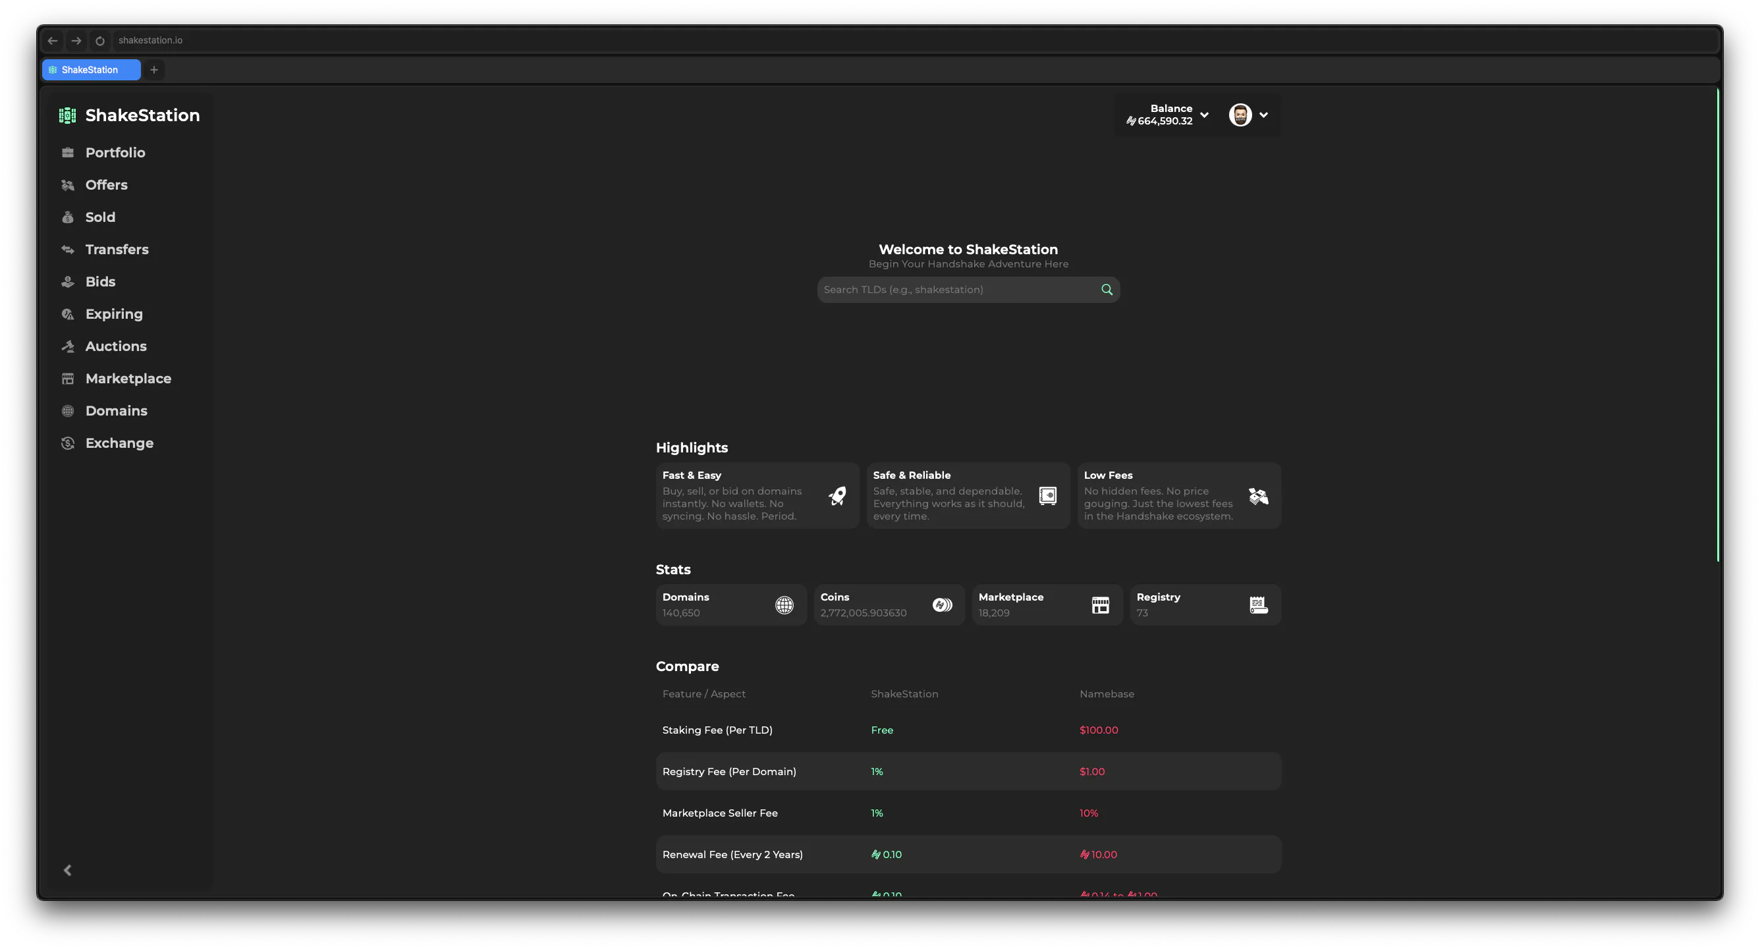Click the safe icon in Safe & Reliable card
The width and height of the screenshot is (1760, 949).
coord(1047,496)
